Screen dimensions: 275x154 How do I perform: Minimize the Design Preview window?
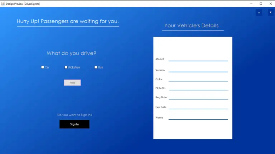(x=251, y=4)
